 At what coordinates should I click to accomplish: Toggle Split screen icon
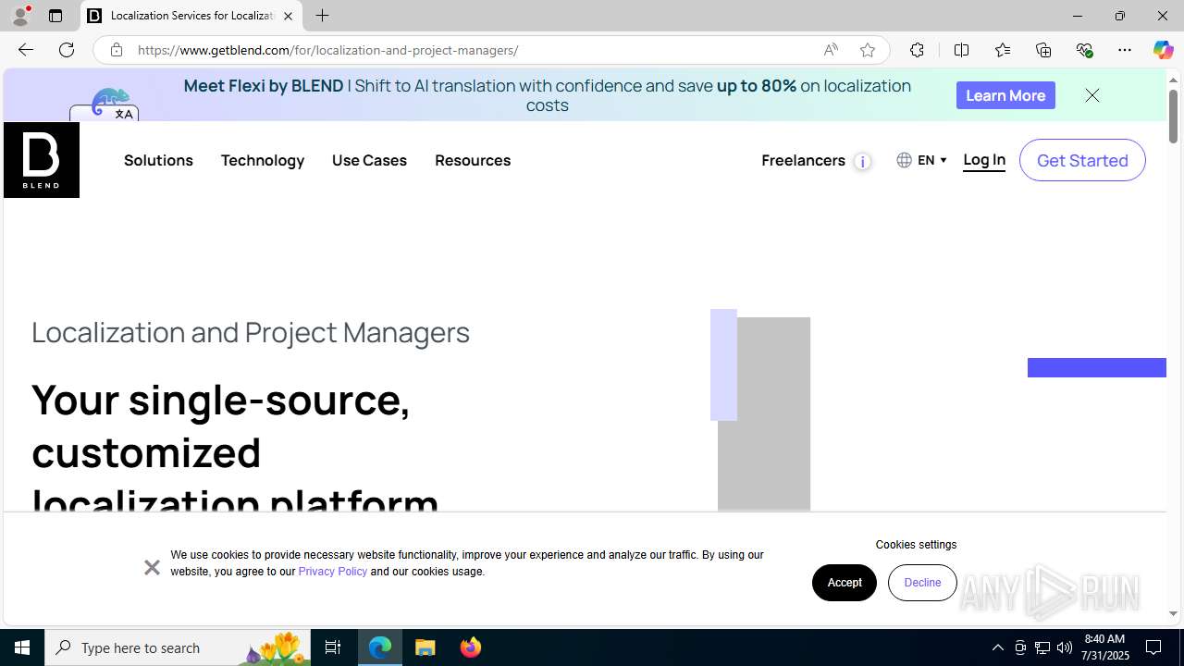point(961,50)
